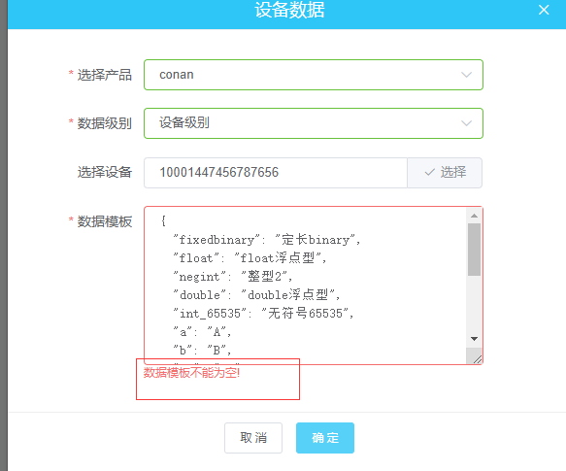Screen dimensions: 566x471
Task: Click the 选择 device button
Action: [445, 173]
